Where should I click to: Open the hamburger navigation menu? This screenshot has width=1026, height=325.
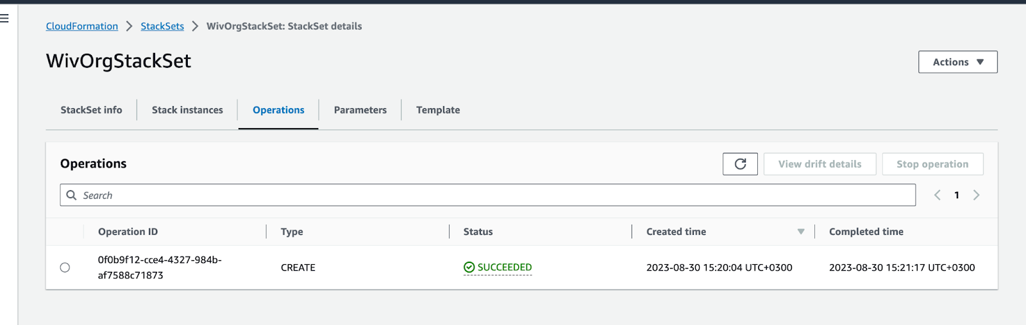[4, 19]
